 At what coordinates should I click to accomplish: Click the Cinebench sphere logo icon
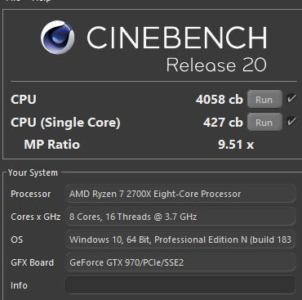(57, 38)
